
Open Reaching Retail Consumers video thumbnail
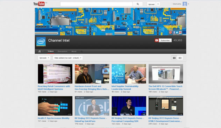pyautogui.click(x=55, y=74)
